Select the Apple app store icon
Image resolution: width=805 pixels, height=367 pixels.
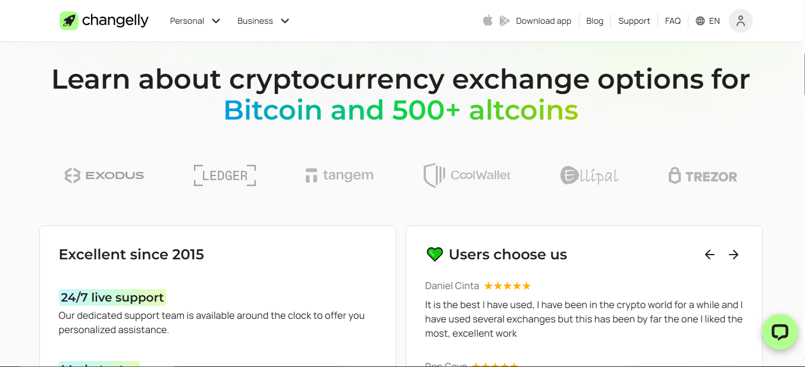(x=488, y=20)
